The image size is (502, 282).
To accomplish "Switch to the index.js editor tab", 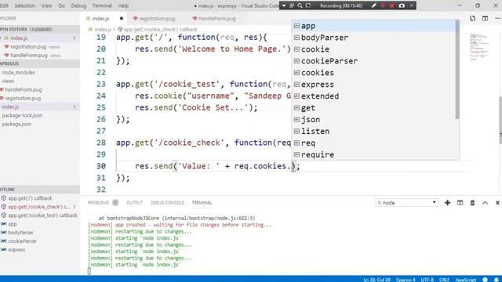I will coord(100,19).
